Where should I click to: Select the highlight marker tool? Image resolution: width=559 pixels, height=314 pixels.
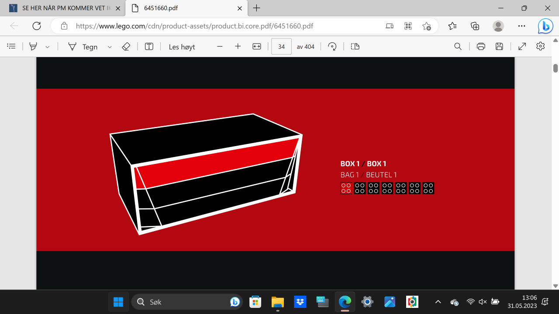[33, 46]
